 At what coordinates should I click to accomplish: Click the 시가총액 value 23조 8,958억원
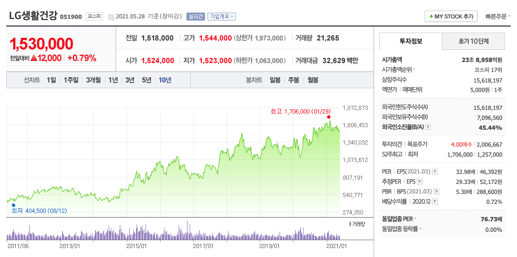(482, 60)
